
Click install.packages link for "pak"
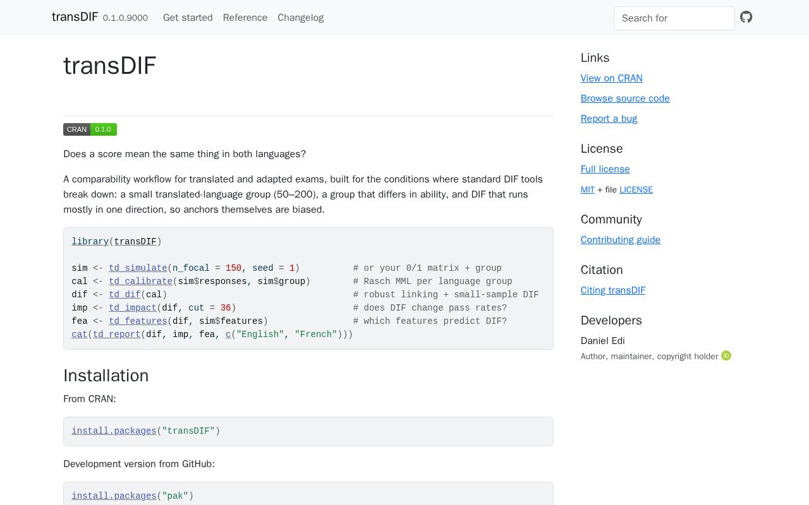tap(114, 496)
